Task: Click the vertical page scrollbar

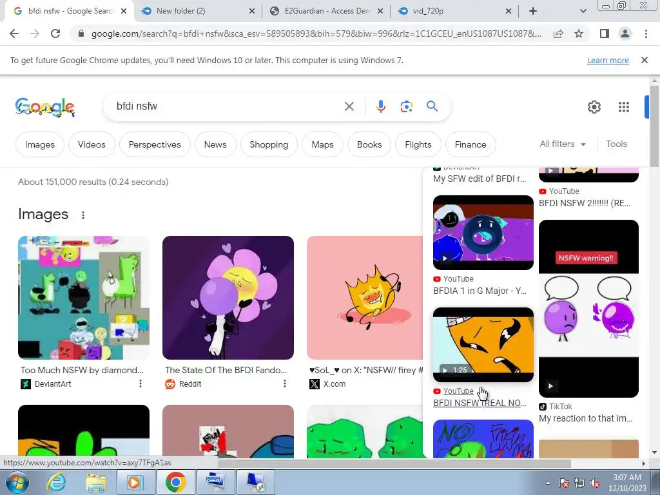Action: click(x=654, y=126)
